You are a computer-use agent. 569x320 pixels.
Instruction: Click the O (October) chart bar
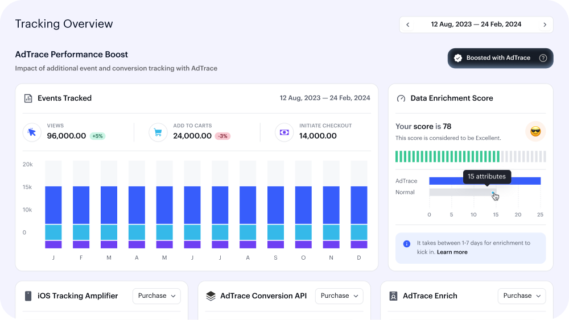(303, 205)
